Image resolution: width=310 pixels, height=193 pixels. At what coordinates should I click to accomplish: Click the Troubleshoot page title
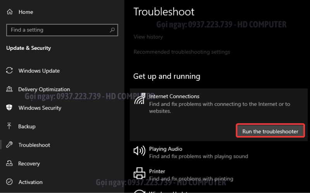coord(164,12)
